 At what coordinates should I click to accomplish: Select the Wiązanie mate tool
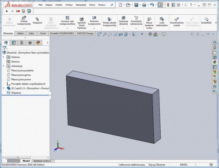[x=37, y=21]
